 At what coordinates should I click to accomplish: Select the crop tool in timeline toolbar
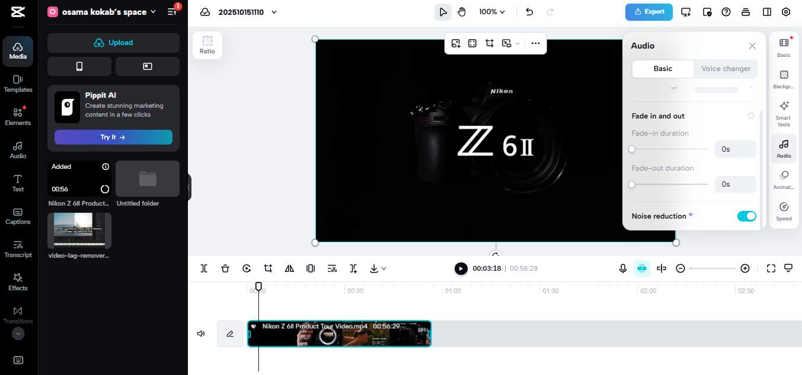point(268,268)
